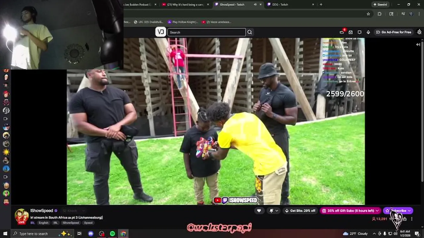Open Chrome from the taskbar
The image size is (424, 238).
click(124, 234)
